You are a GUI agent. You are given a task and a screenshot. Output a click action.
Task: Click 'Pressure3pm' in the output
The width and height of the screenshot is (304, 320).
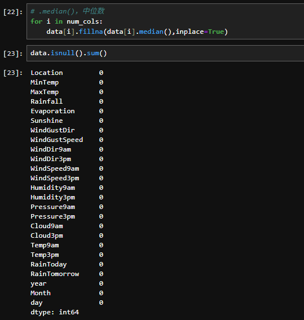click(x=52, y=217)
